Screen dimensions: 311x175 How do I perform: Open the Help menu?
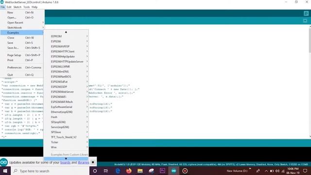(35, 7)
